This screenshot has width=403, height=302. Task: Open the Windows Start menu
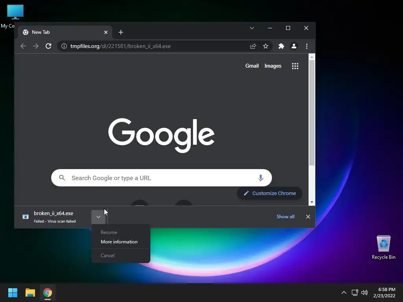point(13,293)
